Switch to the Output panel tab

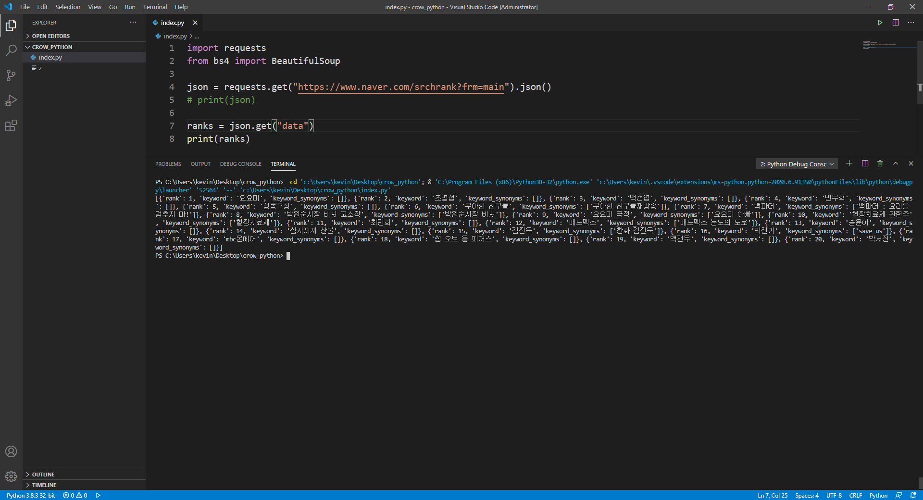click(x=200, y=164)
